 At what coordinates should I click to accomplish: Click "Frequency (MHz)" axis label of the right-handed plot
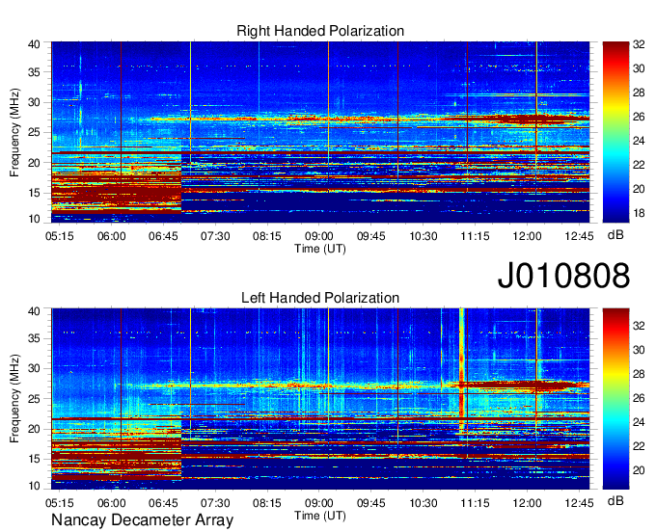[14, 132]
